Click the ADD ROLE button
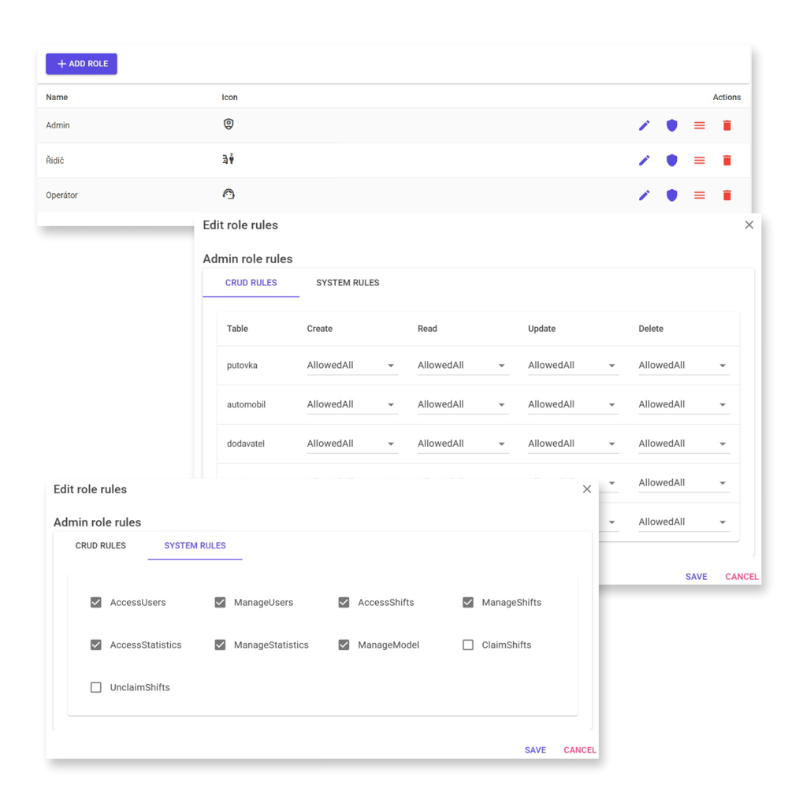The width and height of the screenshot is (788, 788). pyautogui.click(x=82, y=64)
